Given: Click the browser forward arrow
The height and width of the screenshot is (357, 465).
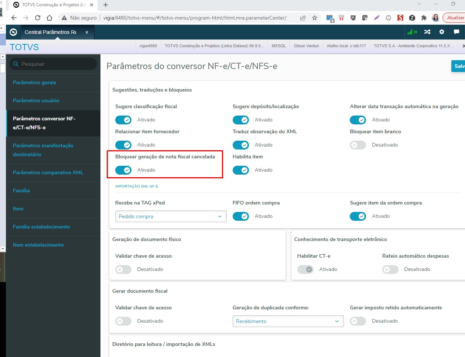Looking at the screenshot, I should (x=26, y=18).
